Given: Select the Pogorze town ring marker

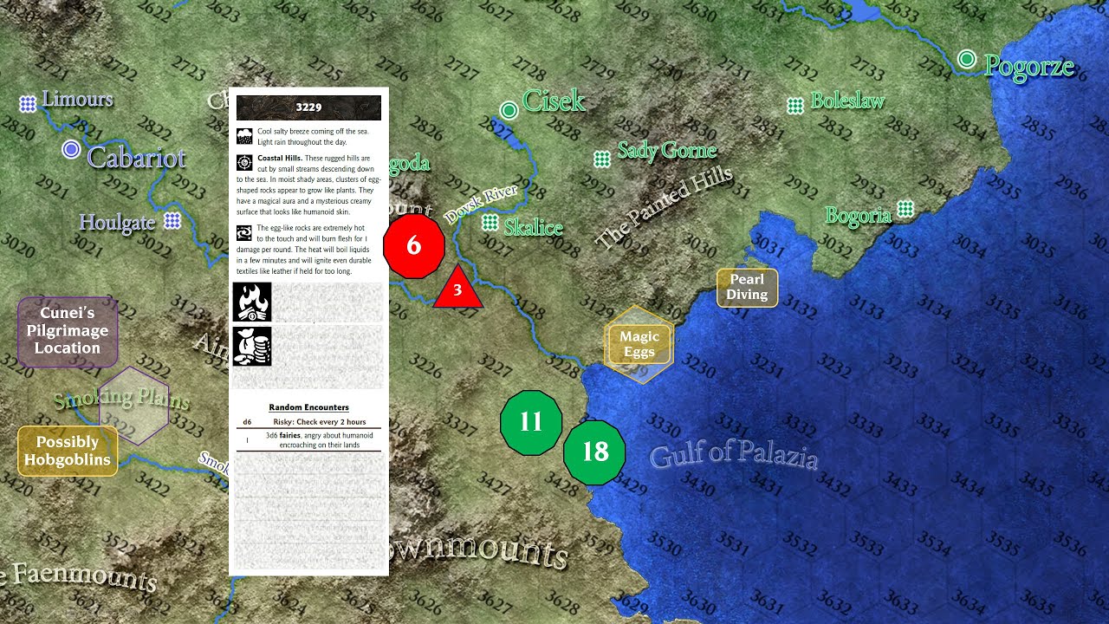Looking at the screenshot, I should (967, 59).
